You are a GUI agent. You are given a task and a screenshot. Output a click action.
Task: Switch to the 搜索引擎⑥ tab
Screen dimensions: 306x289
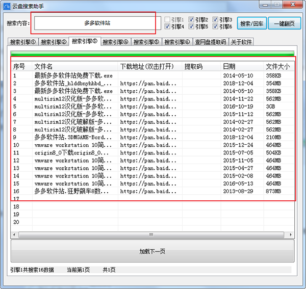(x=177, y=42)
